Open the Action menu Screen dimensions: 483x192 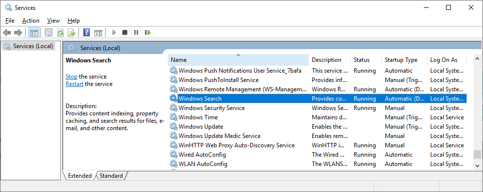31,21
